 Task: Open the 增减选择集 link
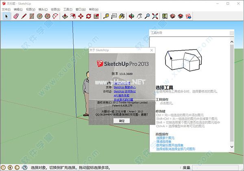[163, 142]
